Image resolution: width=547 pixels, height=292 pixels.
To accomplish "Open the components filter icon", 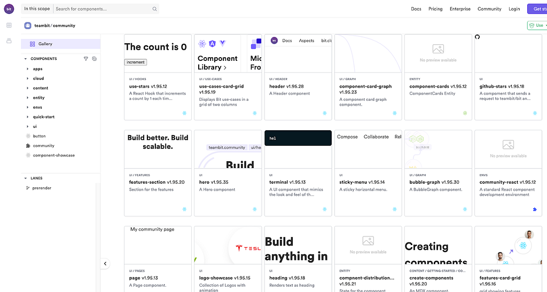I will tap(86, 59).
